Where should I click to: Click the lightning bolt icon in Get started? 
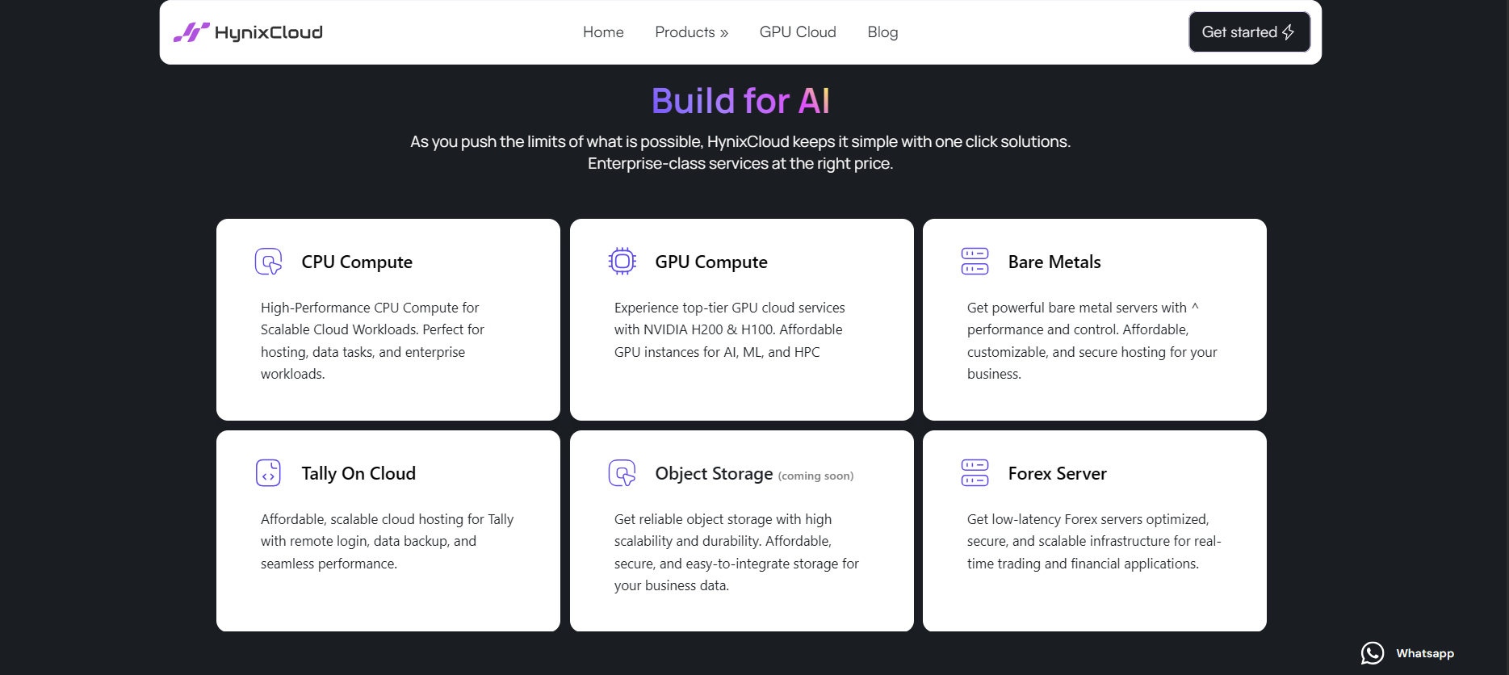coord(1289,32)
